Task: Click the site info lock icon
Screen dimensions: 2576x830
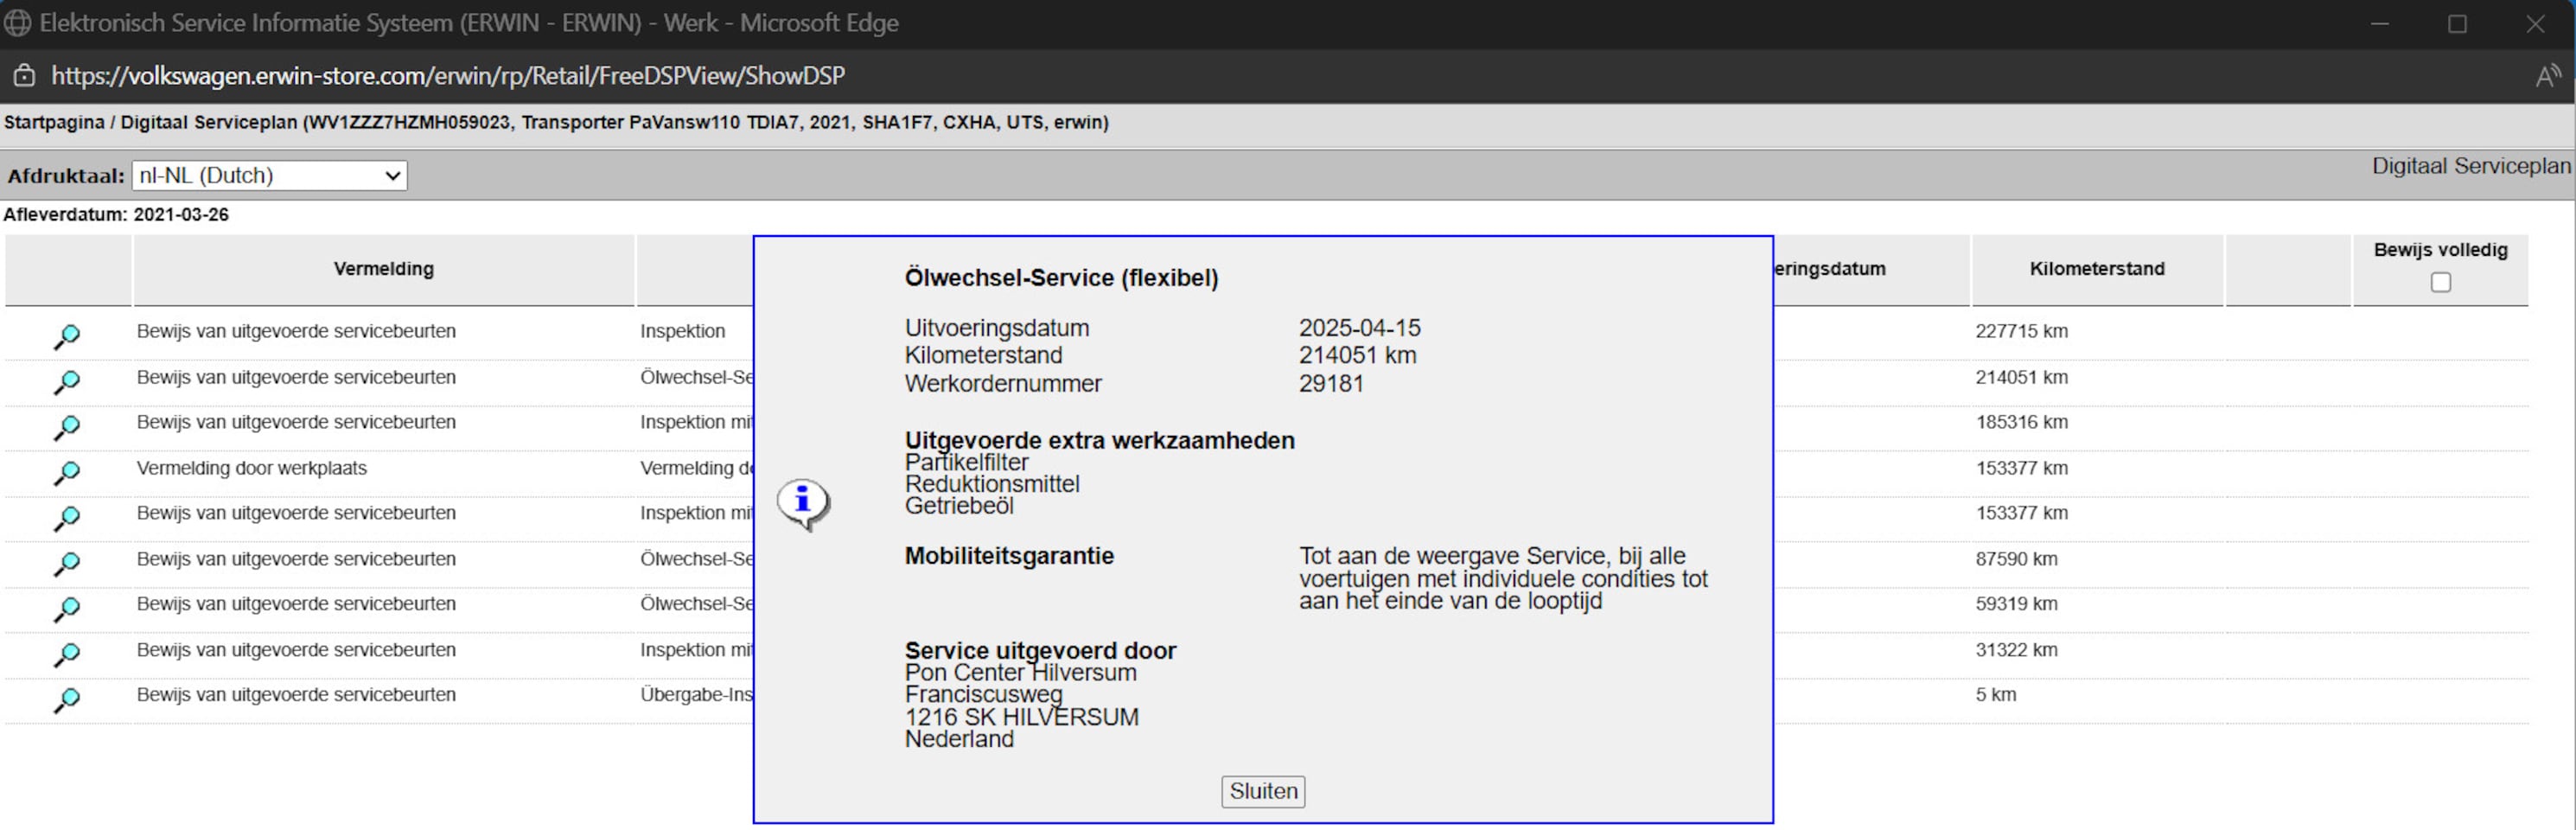Action: pos(24,76)
